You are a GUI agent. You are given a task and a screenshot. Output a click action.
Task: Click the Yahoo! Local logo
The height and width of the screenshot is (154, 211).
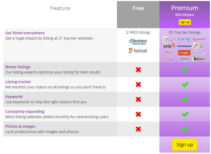(x=169, y=53)
